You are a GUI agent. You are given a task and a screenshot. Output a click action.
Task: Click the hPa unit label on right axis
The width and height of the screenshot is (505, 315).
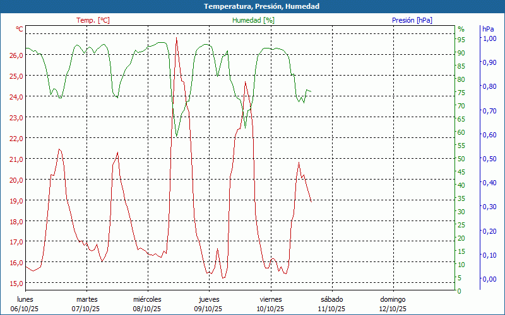point(489,29)
